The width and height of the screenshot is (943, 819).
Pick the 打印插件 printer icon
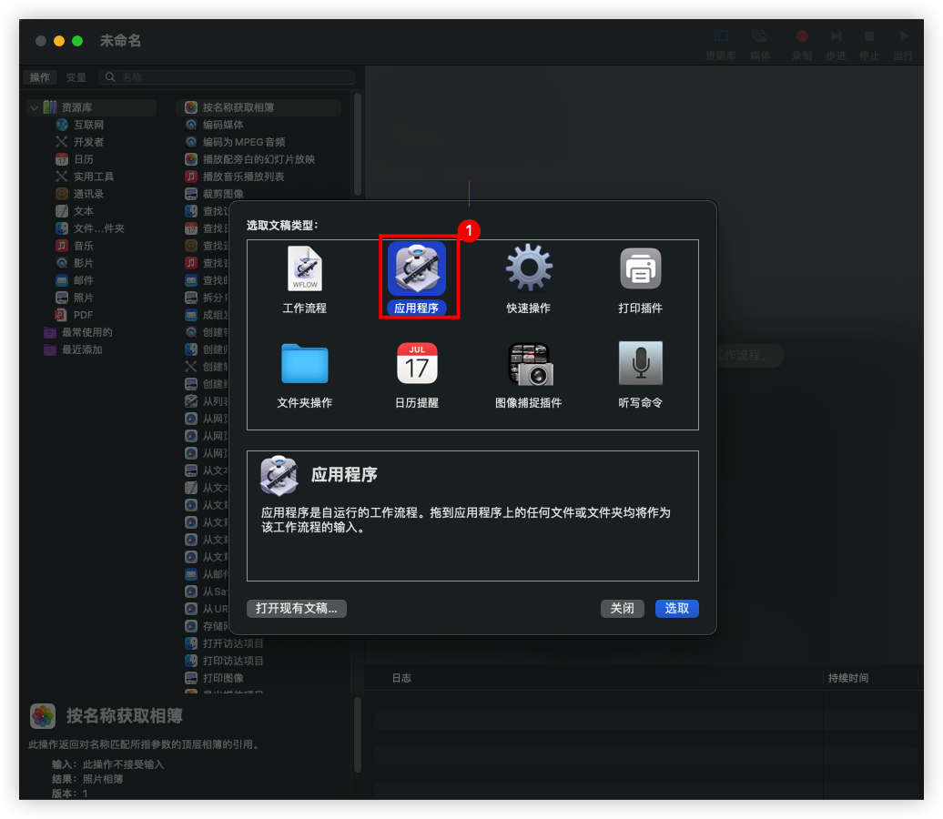pyautogui.click(x=641, y=269)
